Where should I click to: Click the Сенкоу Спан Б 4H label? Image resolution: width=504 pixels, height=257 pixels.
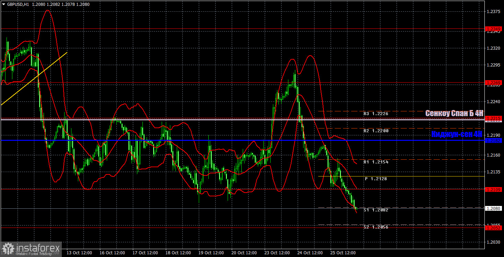click(454, 113)
